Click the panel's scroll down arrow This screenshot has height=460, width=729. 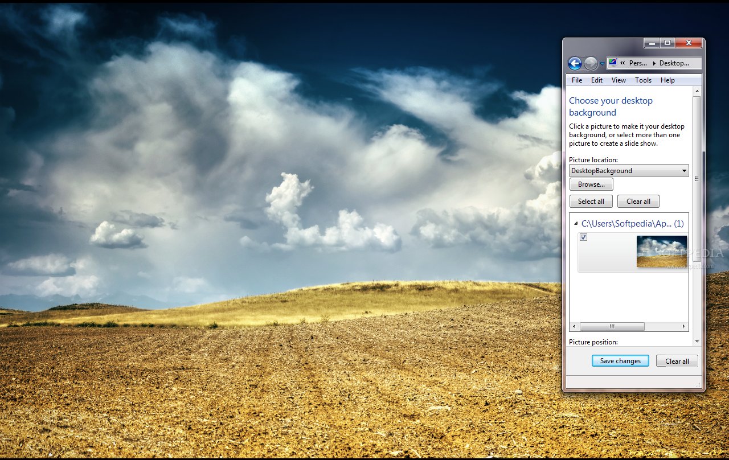tap(697, 341)
